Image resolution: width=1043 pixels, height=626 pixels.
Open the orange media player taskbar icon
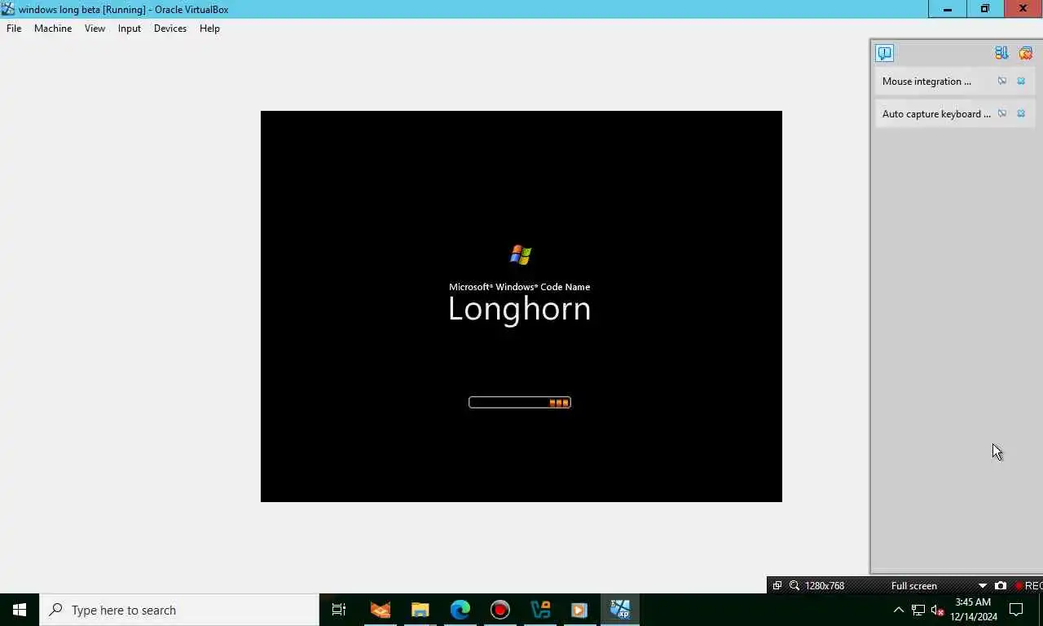coord(579,610)
